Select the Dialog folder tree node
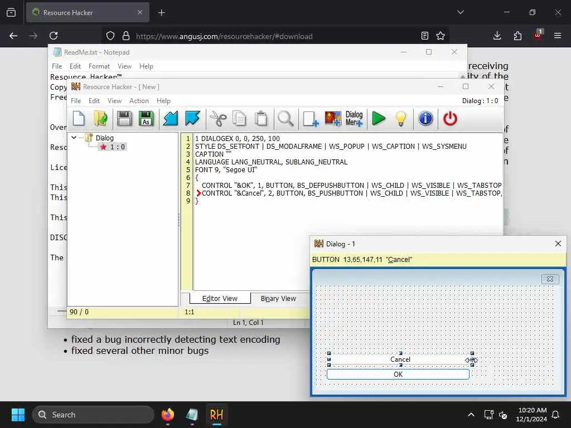This screenshot has width=571, height=428. 104,138
